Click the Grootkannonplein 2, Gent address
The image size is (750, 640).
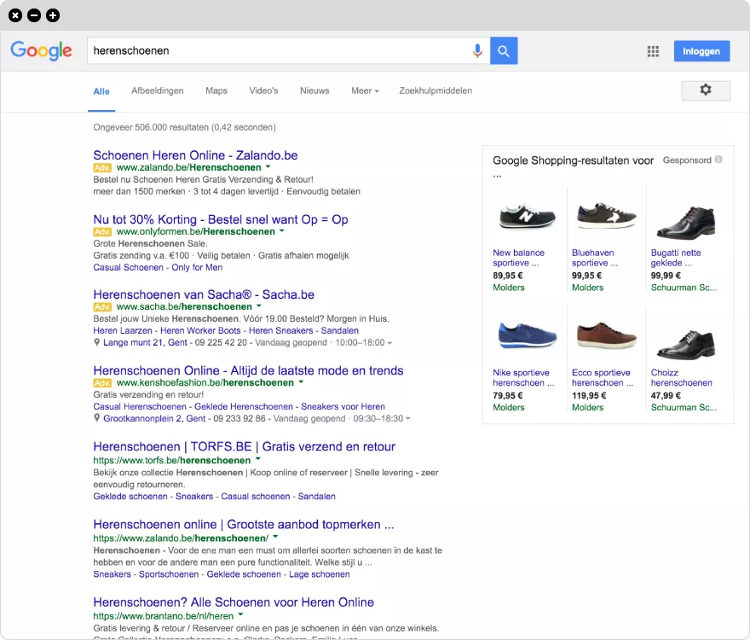154,418
